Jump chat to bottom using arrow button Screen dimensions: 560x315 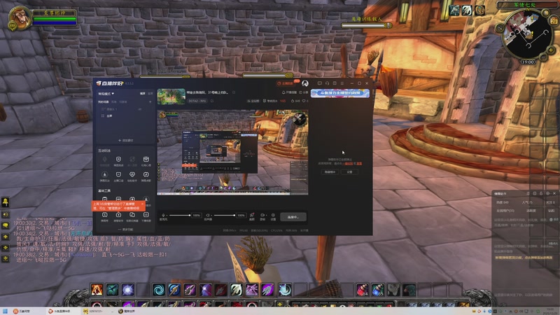[x=6, y=258]
